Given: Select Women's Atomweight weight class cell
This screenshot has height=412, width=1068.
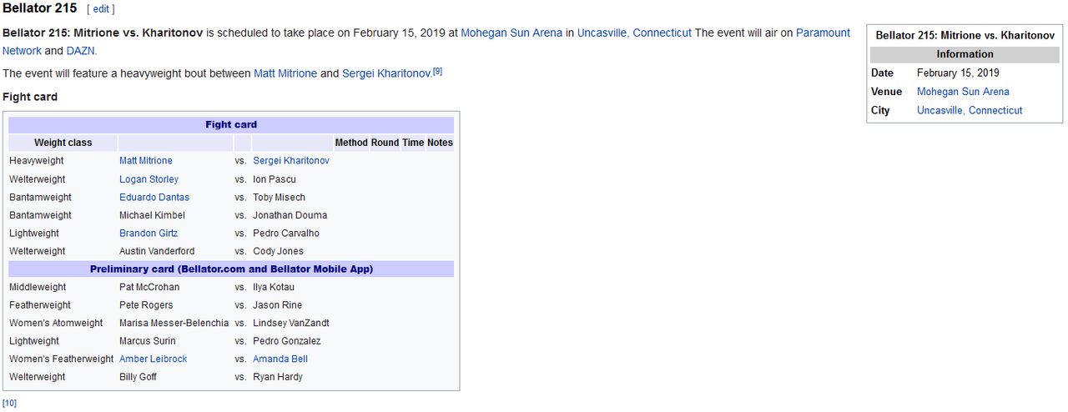Looking at the screenshot, I should (x=56, y=323).
